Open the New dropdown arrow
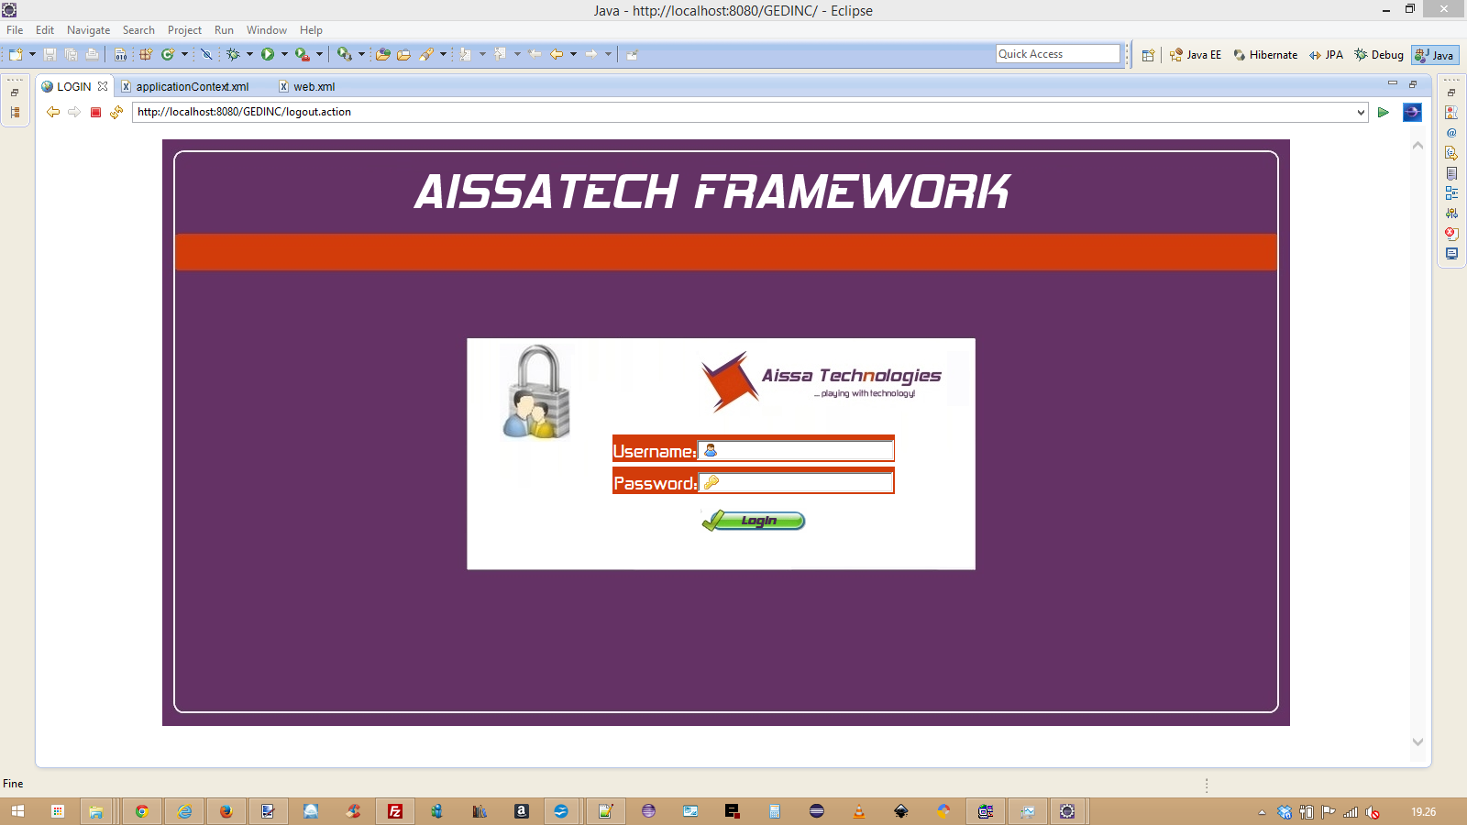Screen dimensions: 1467x825 click(32, 55)
